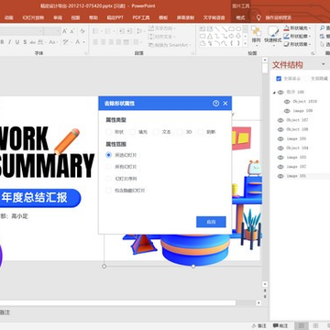
Task: Click 转换为 SmartArt button
Action: click(x=169, y=45)
